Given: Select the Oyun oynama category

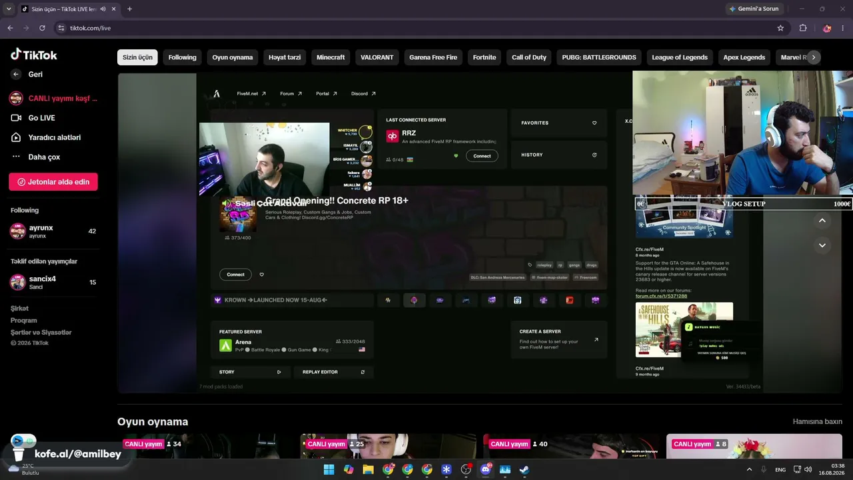Looking at the screenshot, I should coord(233,57).
